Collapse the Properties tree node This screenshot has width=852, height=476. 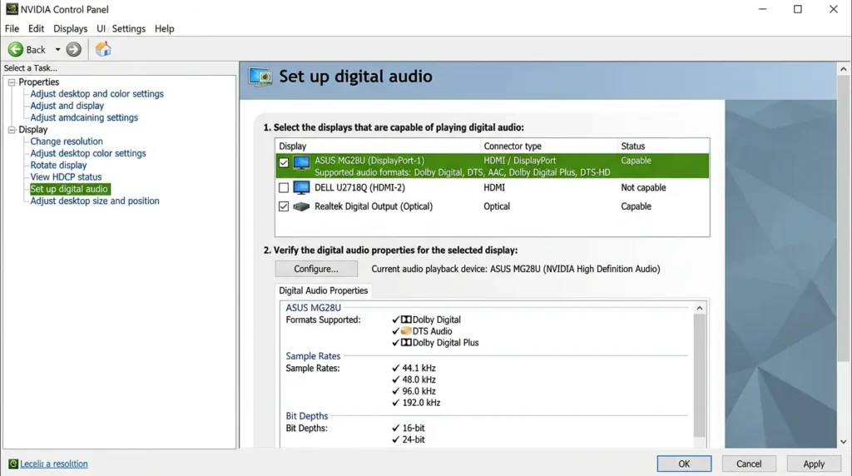[x=12, y=82]
